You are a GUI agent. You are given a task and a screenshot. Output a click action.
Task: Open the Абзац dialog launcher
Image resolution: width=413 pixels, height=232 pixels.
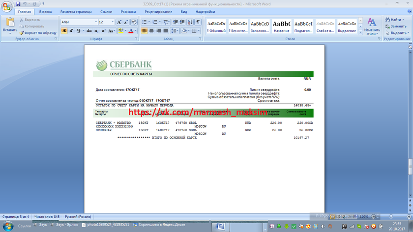(x=200, y=39)
